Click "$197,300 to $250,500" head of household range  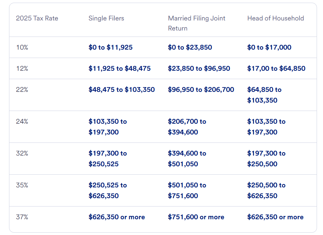pos(266,159)
